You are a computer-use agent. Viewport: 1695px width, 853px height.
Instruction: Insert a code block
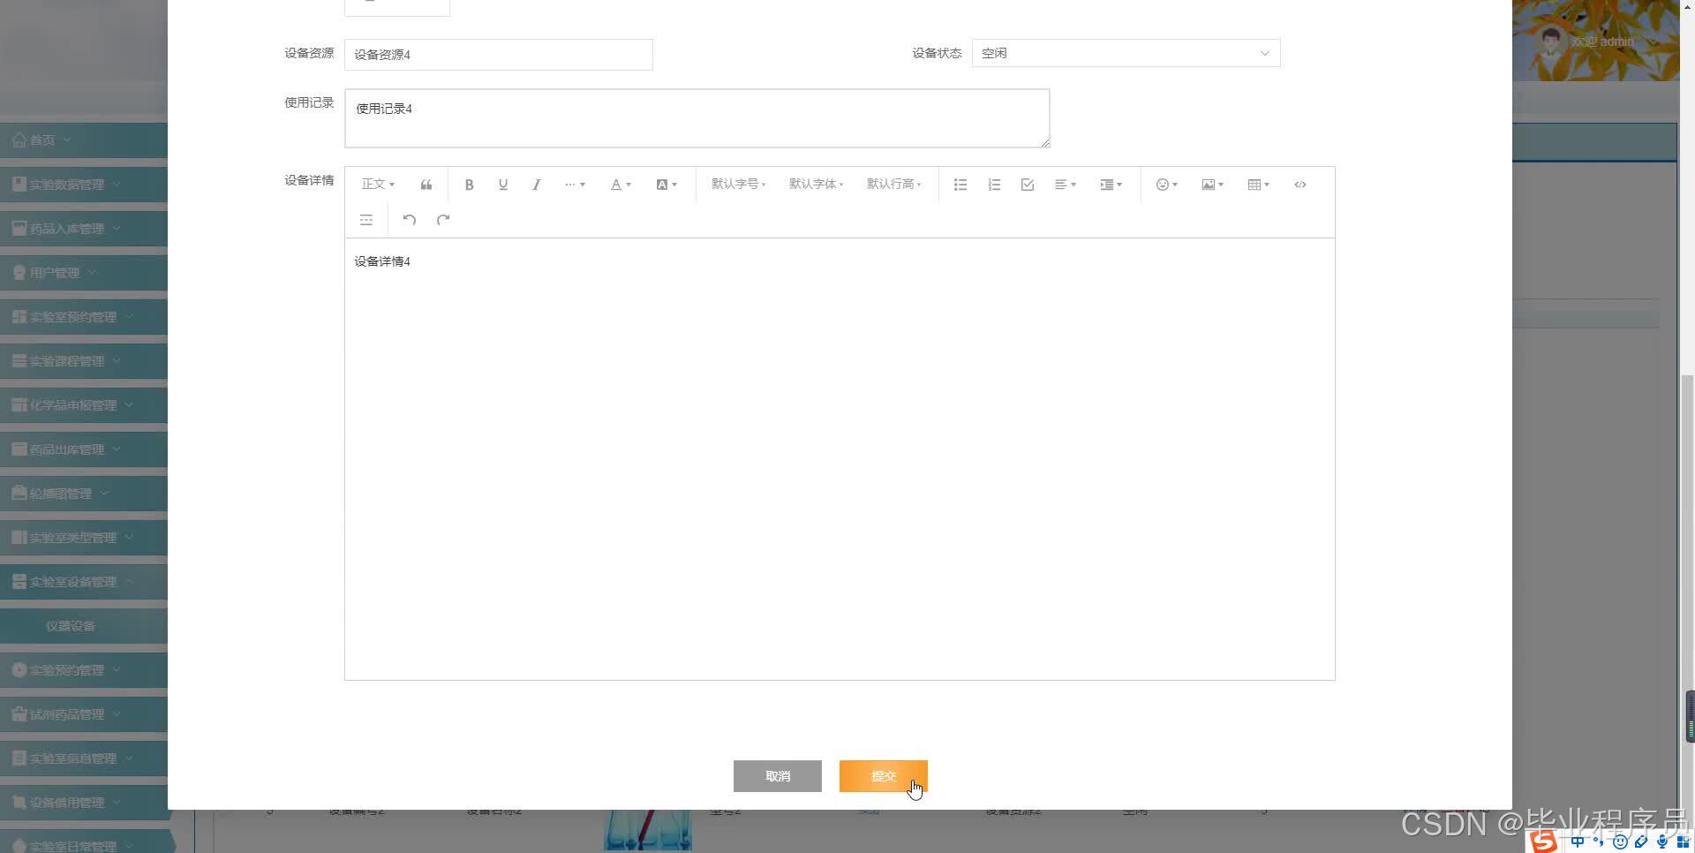pos(1300,185)
